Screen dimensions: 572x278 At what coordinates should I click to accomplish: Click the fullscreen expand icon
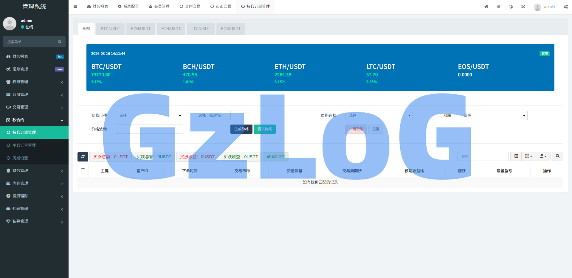[523, 7]
